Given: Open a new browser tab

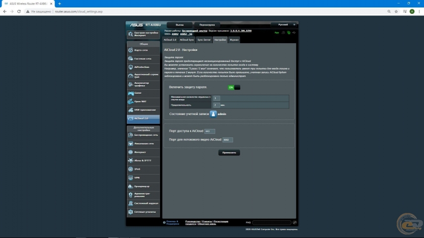Looking at the screenshot, I should [60, 4].
